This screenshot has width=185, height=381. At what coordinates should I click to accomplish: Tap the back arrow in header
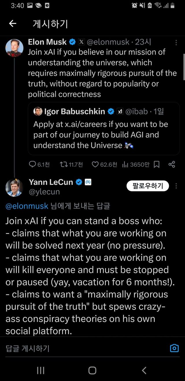pyautogui.click(x=13, y=24)
